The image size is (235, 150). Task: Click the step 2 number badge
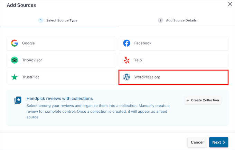[160, 20]
